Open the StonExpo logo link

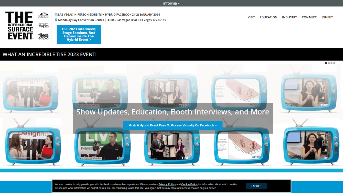click(x=43, y=25)
